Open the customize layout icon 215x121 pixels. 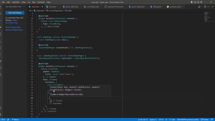pyautogui.click(x=201, y=2)
